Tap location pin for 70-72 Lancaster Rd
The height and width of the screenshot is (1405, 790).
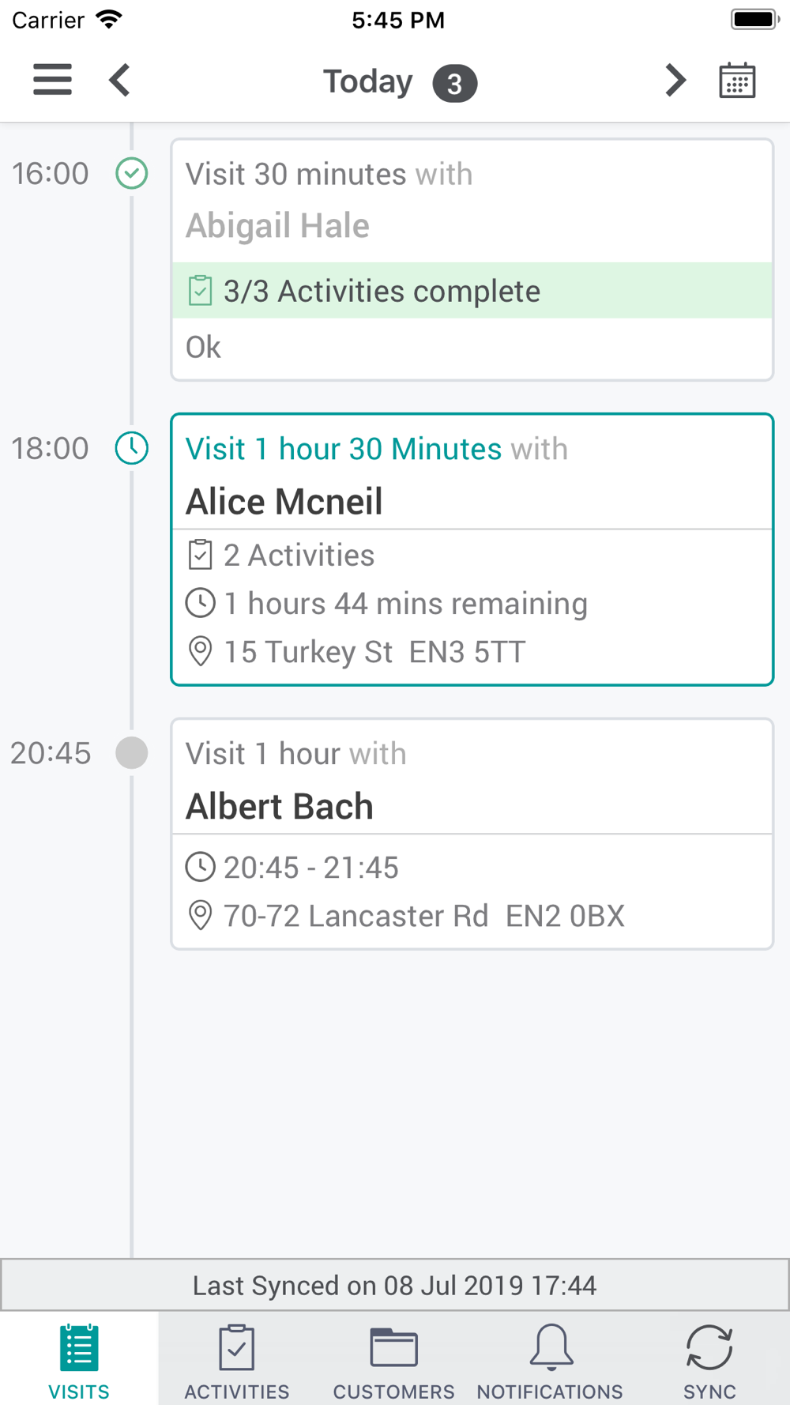[200, 916]
